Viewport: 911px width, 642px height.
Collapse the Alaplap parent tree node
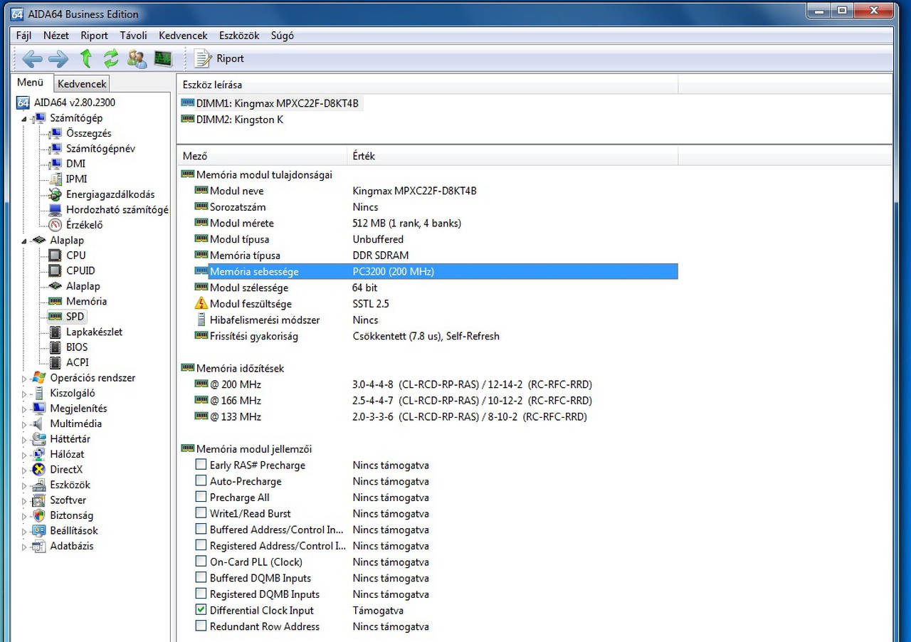24,241
